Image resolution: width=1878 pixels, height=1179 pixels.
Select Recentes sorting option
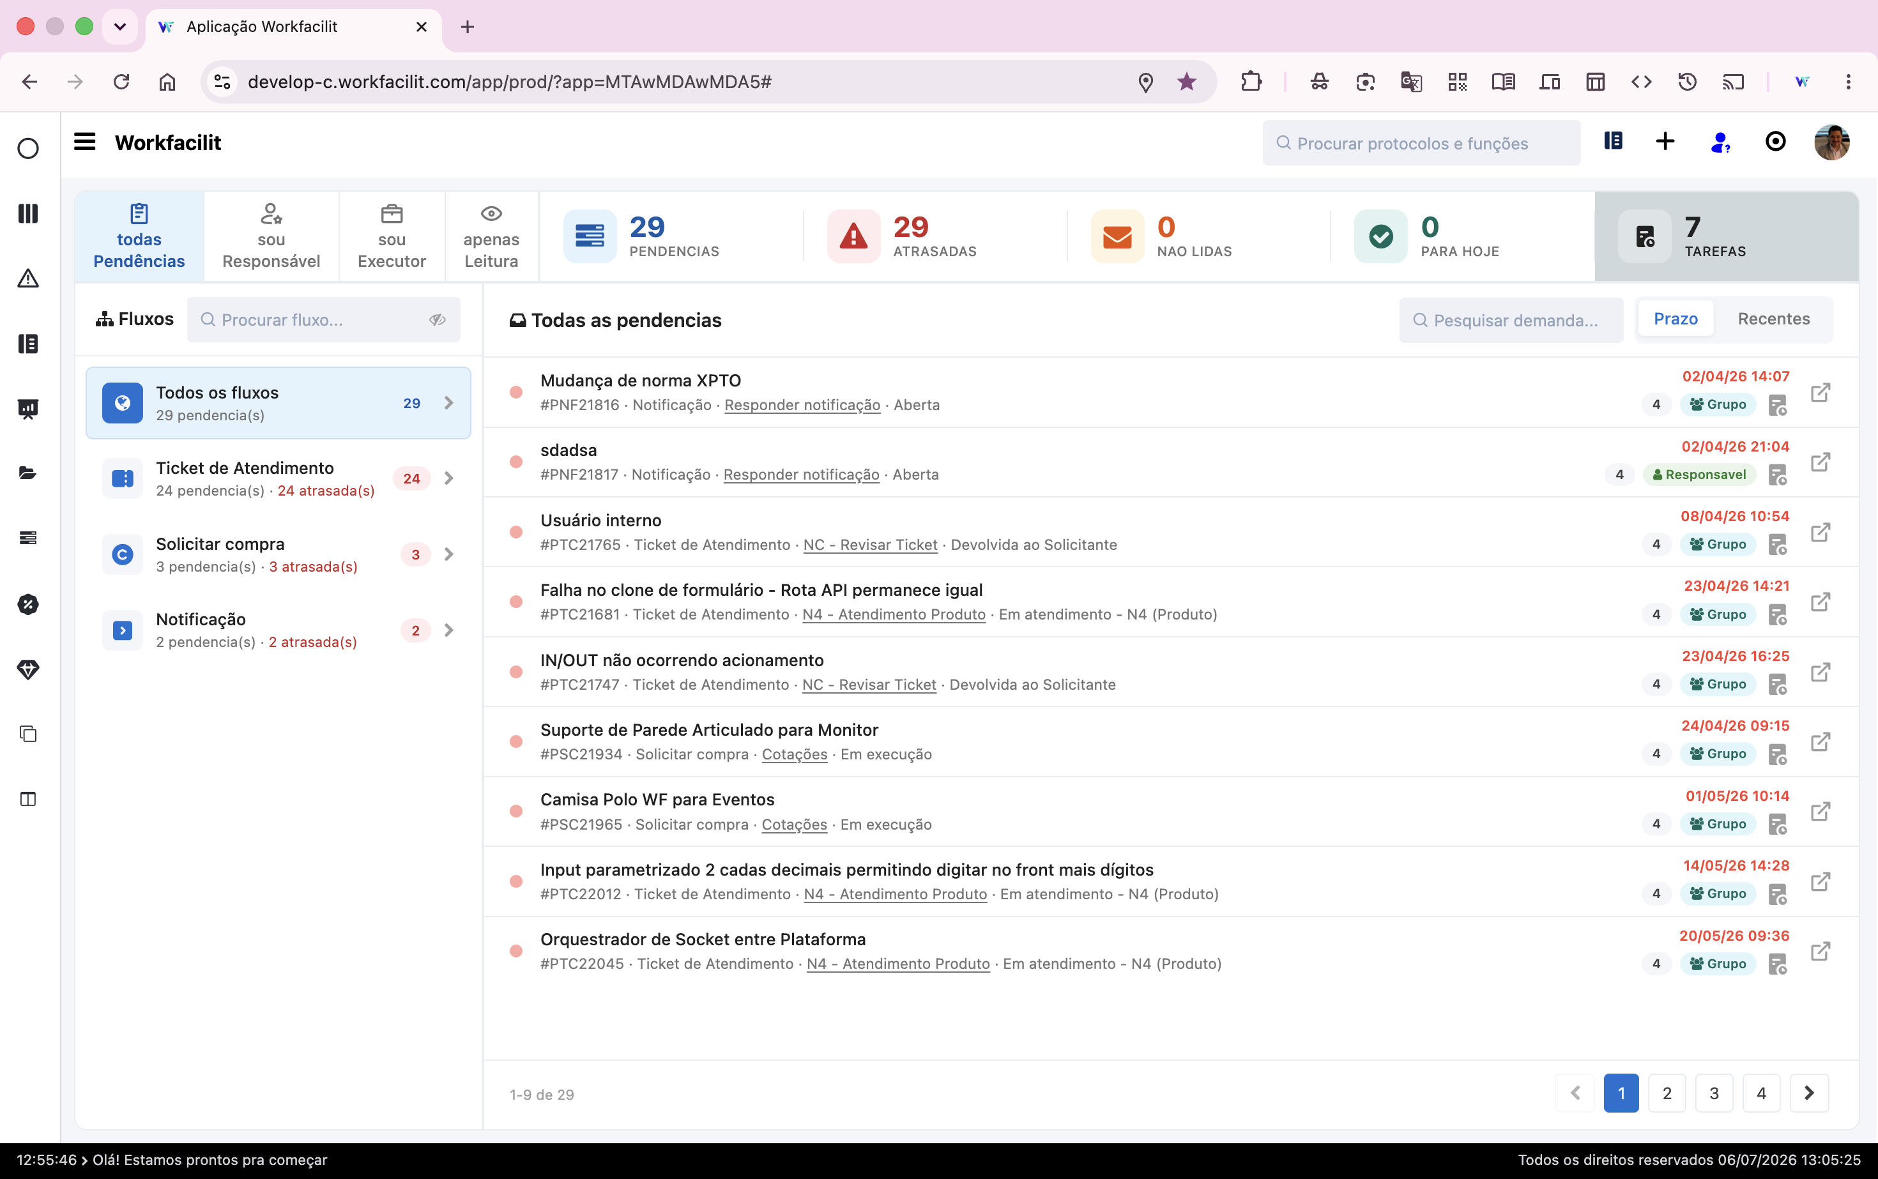[x=1773, y=319]
